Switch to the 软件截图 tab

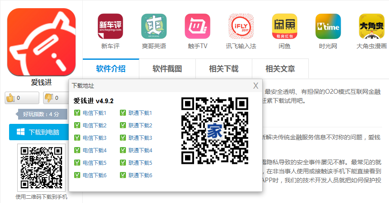[x=167, y=69]
